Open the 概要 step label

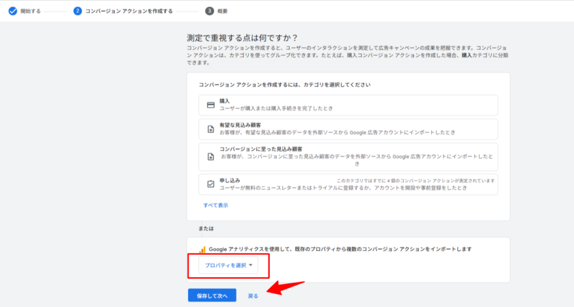pos(223,11)
